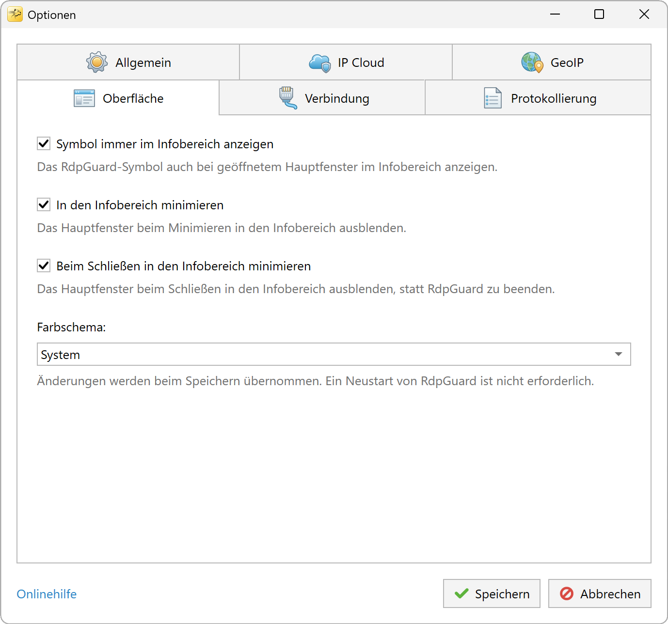
Task: Select the GeoIP tab
Action: tap(552, 62)
